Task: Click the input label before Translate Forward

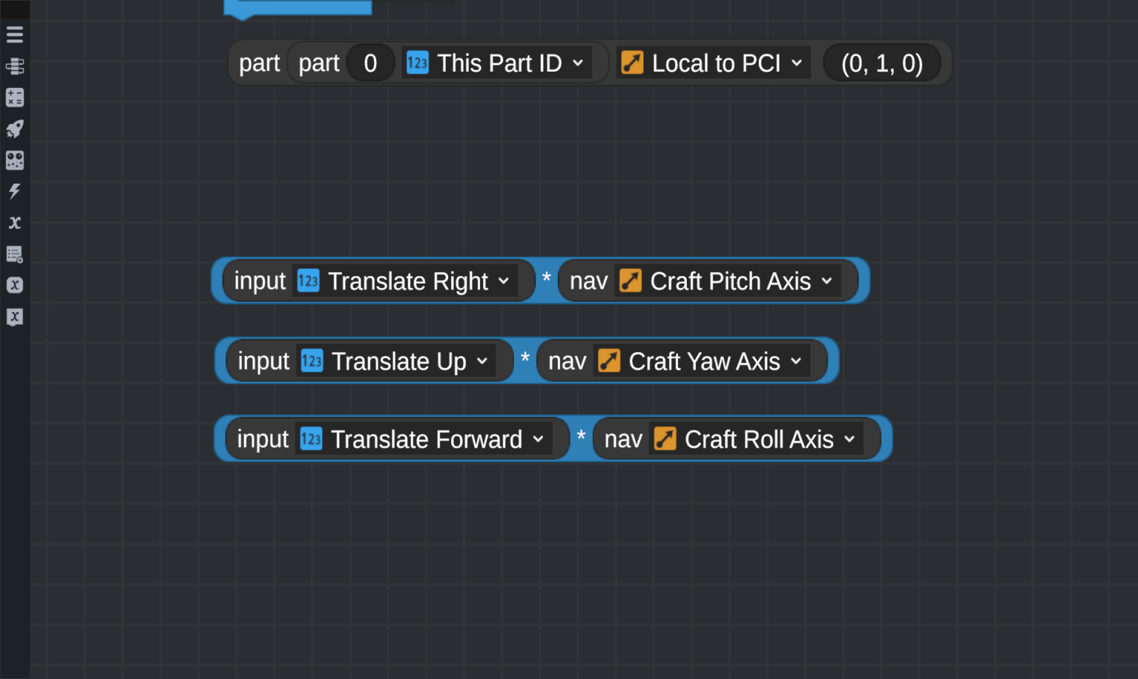Action: tap(263, 439)
